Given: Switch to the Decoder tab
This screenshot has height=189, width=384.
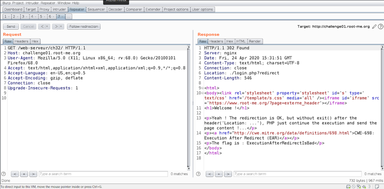Looking at the screenshot, I should point(115,9).
